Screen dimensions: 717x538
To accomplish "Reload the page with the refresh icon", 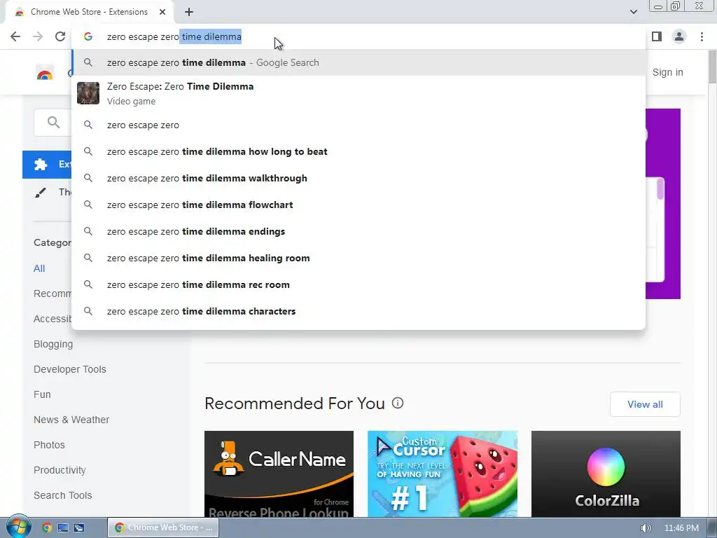I will pos(60,36).
